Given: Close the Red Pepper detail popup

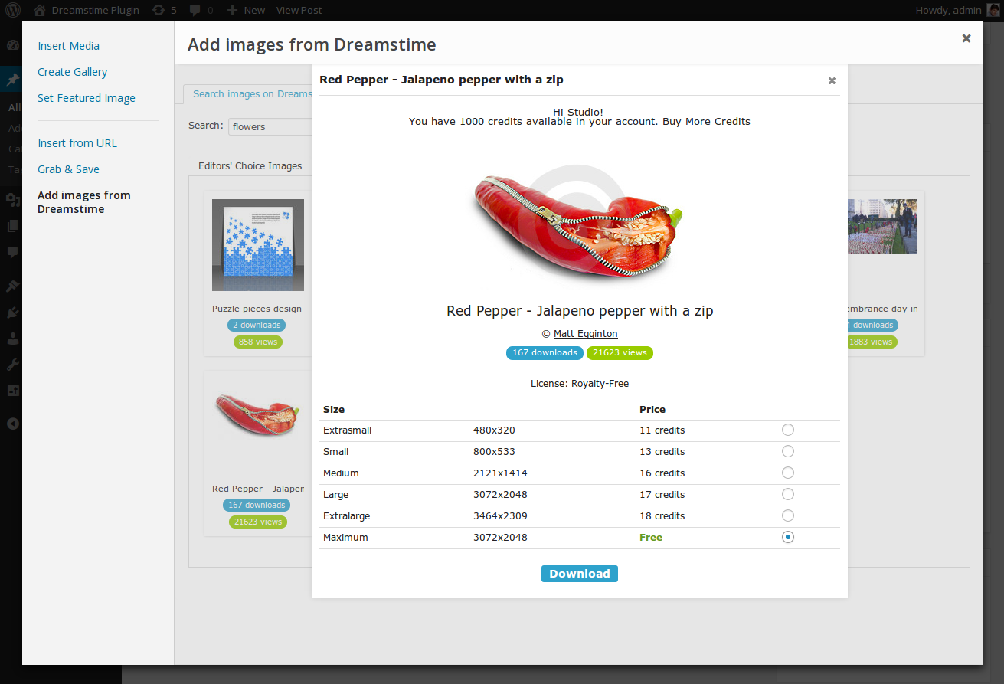Looking at the screenshot, I should coord(832,80).
